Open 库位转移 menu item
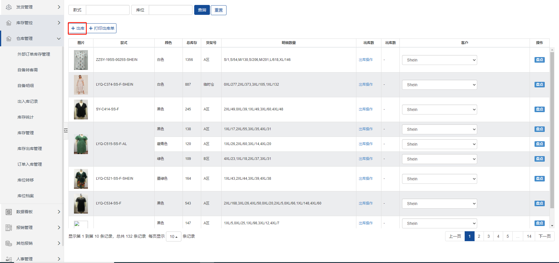 26,180
